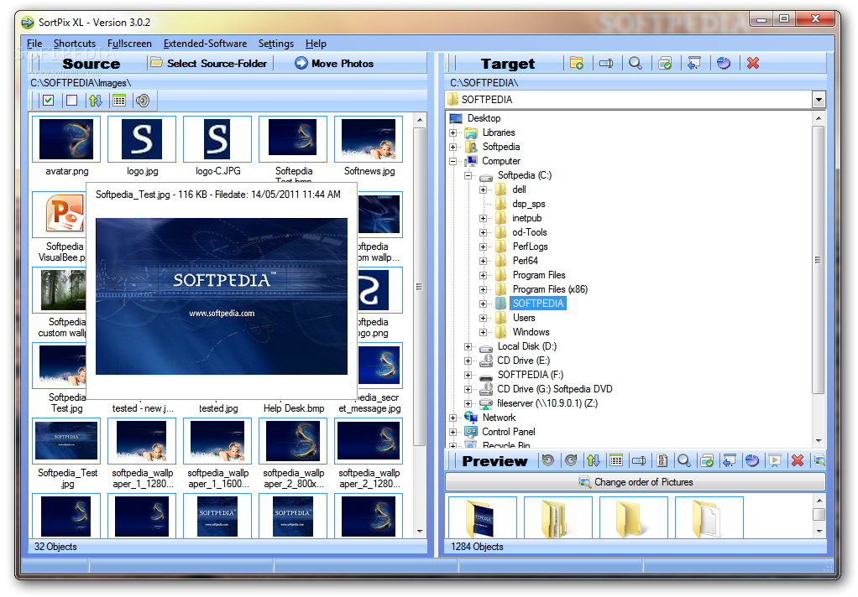This screenshot has width=858, height=597.
Task: Click the rotate left icon in Preview toolbar
Action: tap(548, 460)
